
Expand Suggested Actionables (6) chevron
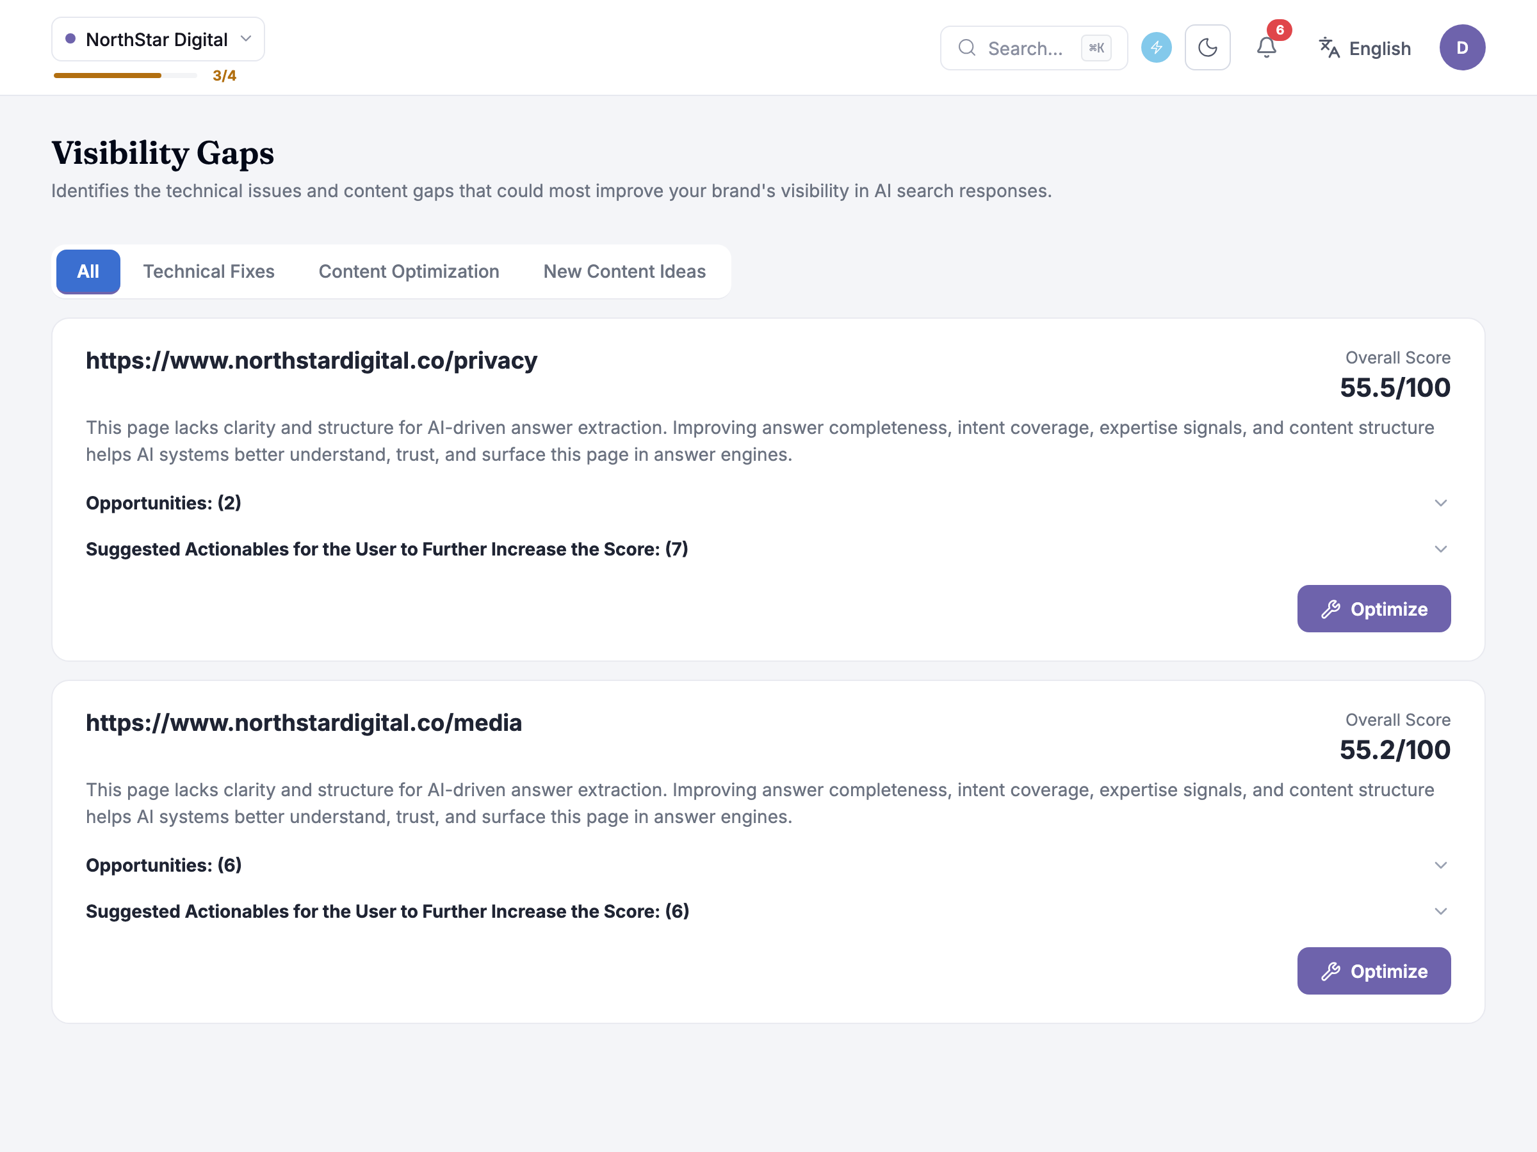(x=1440, y=911)
